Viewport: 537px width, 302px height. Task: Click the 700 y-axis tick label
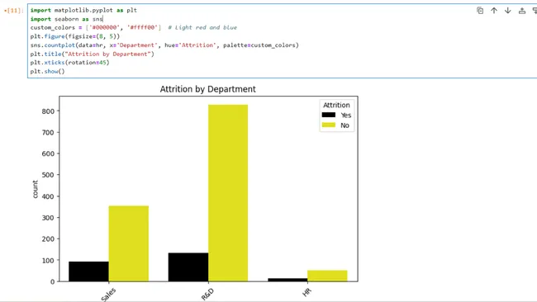point(48,132)
